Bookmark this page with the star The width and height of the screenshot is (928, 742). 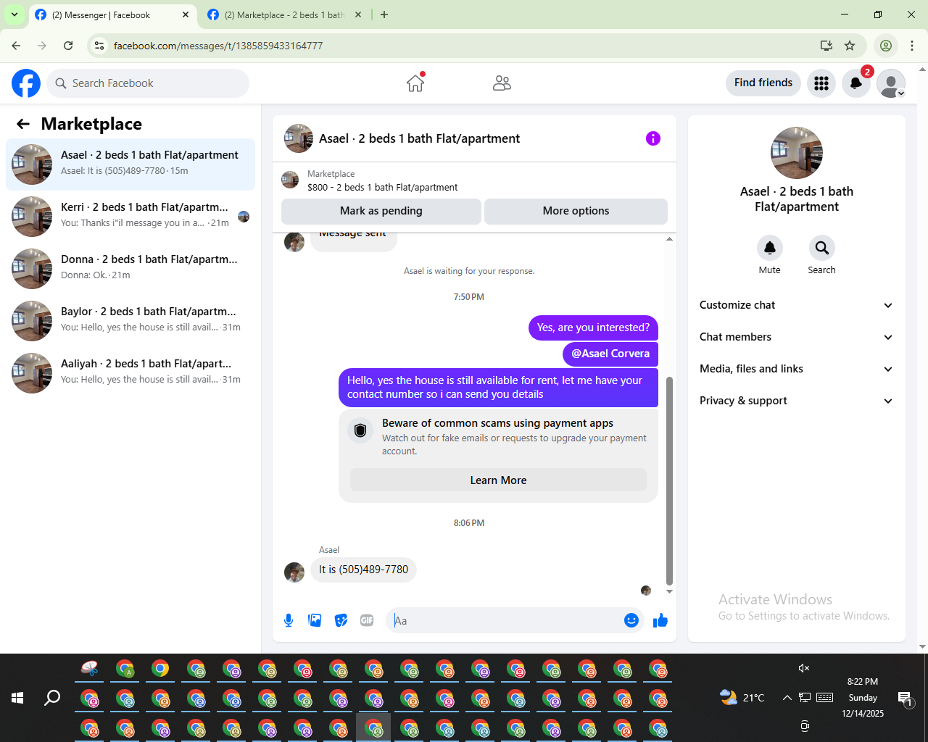coord(850,46)
